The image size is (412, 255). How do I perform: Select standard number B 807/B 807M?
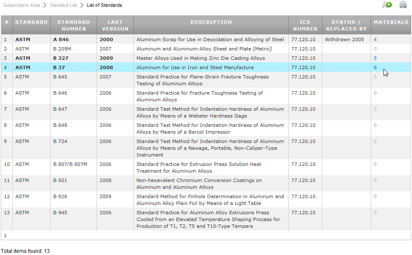(x=70, y=164)
